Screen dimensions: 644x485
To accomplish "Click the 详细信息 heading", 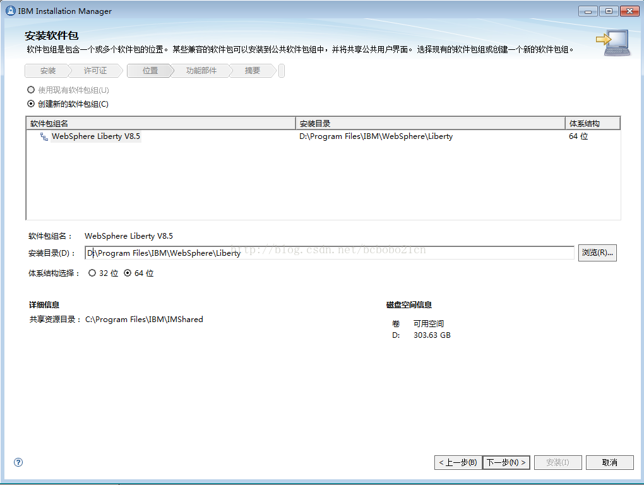I will click(x=44, y=305).
